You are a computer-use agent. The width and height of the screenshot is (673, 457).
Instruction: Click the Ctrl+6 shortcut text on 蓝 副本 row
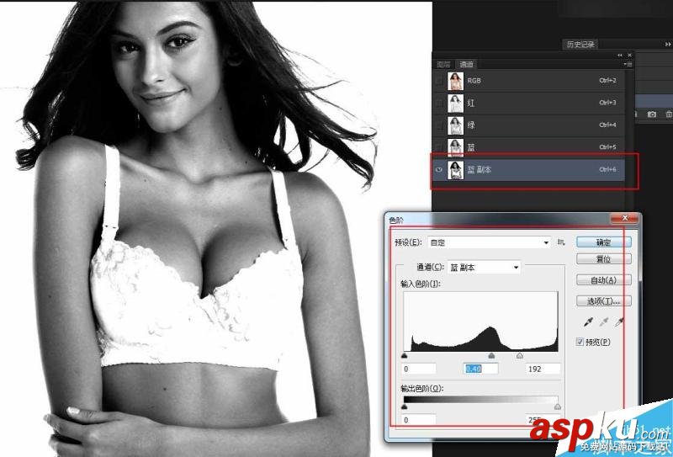(x=607, y=170)
